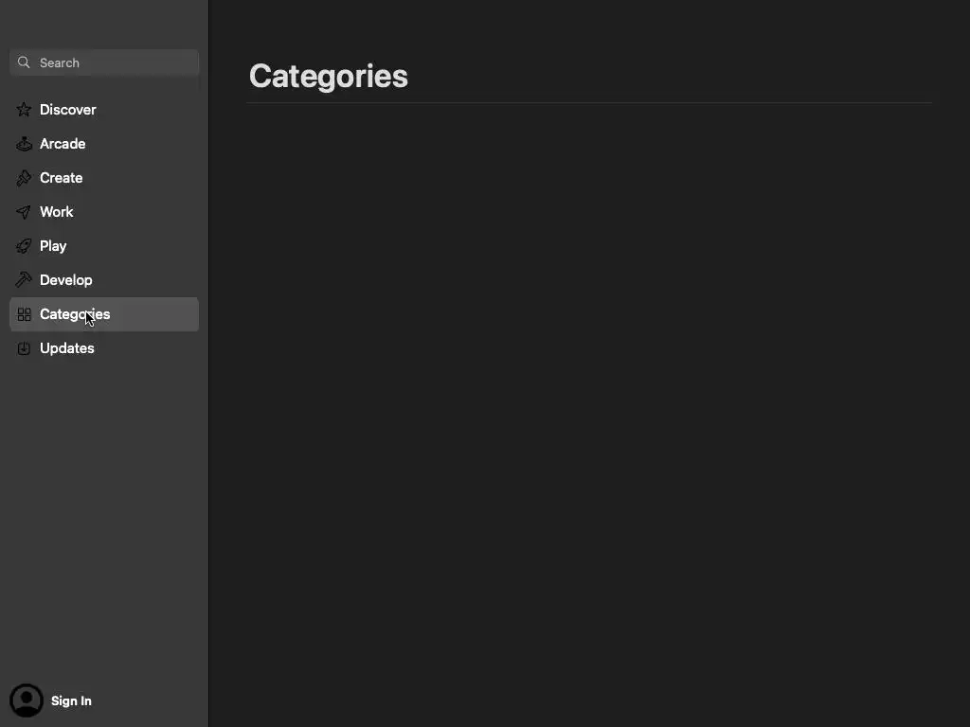Click the Work paper plane icon
Image resolution: width=970 pixels, height=727 pixels.
pyautogui.click(x=24, y=212)
